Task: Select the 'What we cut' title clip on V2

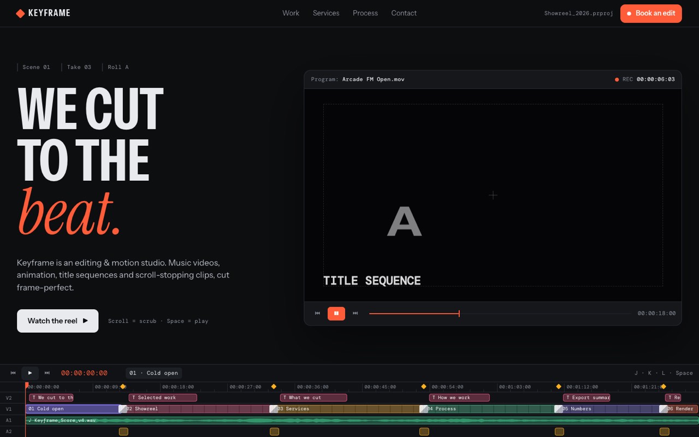Action: tap(313, 398)
